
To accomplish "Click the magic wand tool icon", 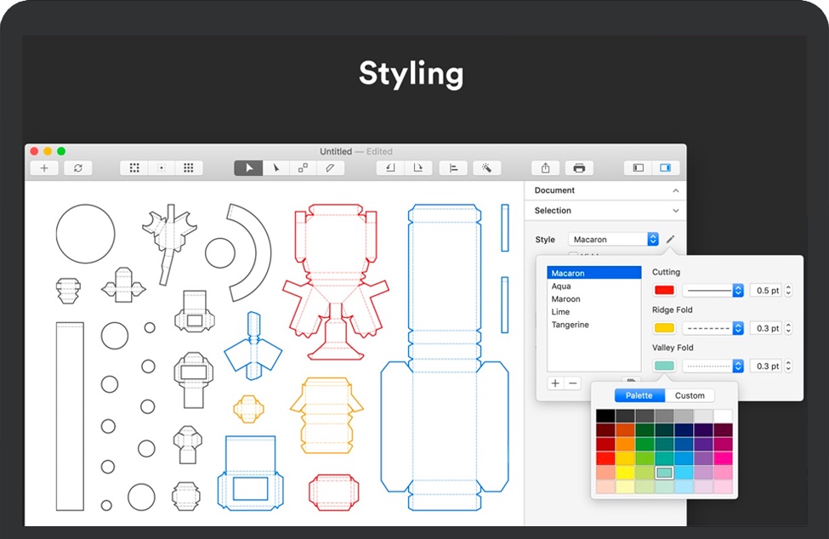I will pyautogui.click(x=486, y=168).
